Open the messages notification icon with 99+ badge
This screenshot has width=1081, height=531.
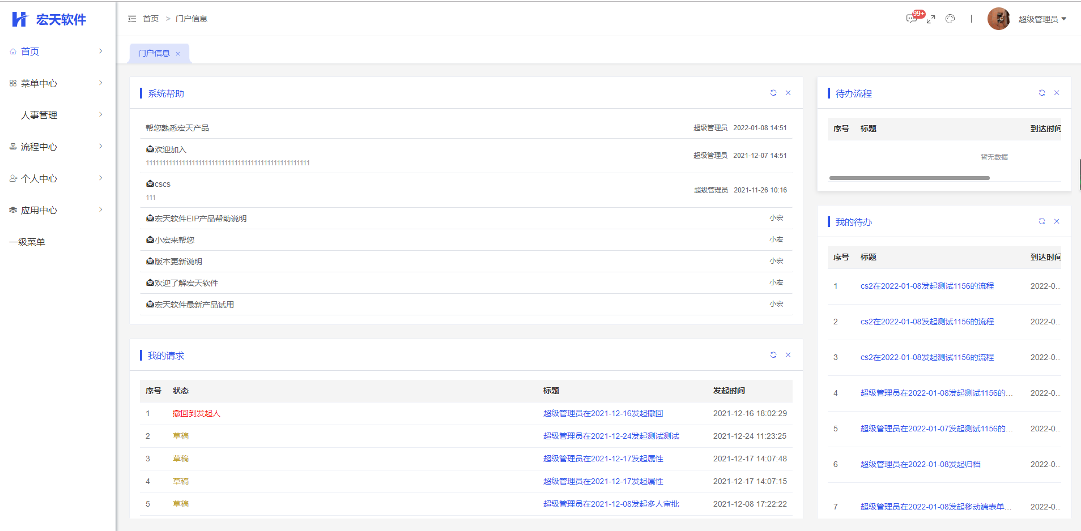coord(912,19)
